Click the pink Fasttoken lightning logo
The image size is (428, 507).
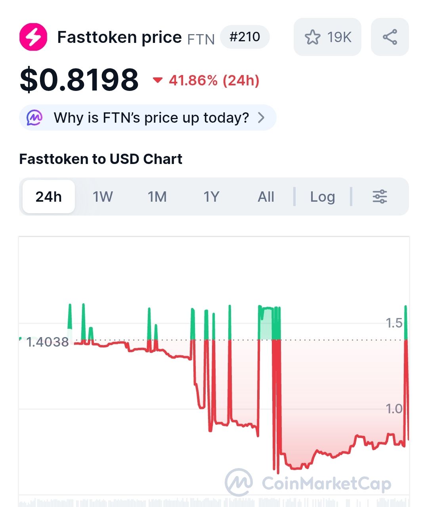pos(33,37)
